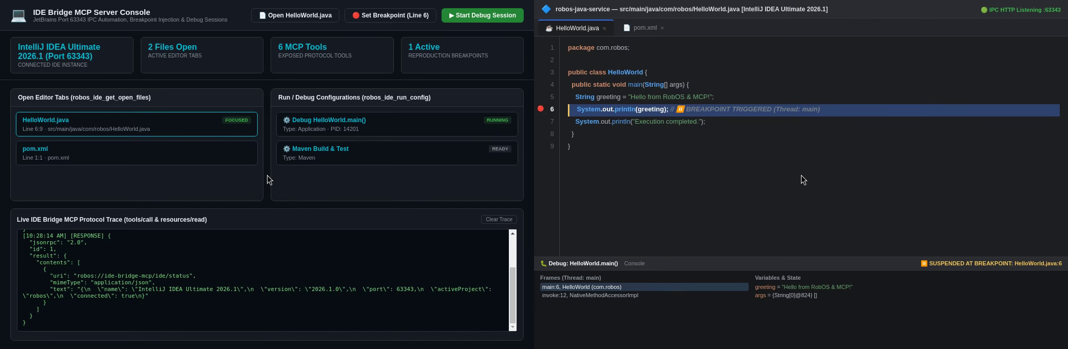Click the pause icon in suspended status message
Image resolution: width=1068 pixels, height=349 pixels.
coord(924,263)
